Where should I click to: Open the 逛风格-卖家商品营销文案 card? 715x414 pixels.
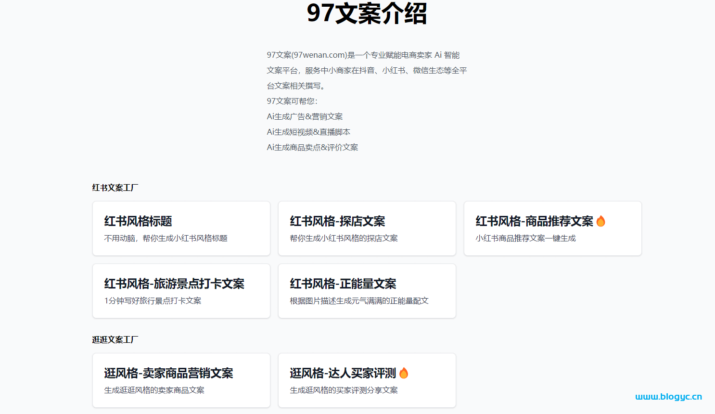click(181, 380)
